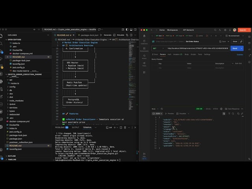Open Collections in Postman sidebar
The width and height of the screenshot is (252, 189).
(x=144, y=42)
